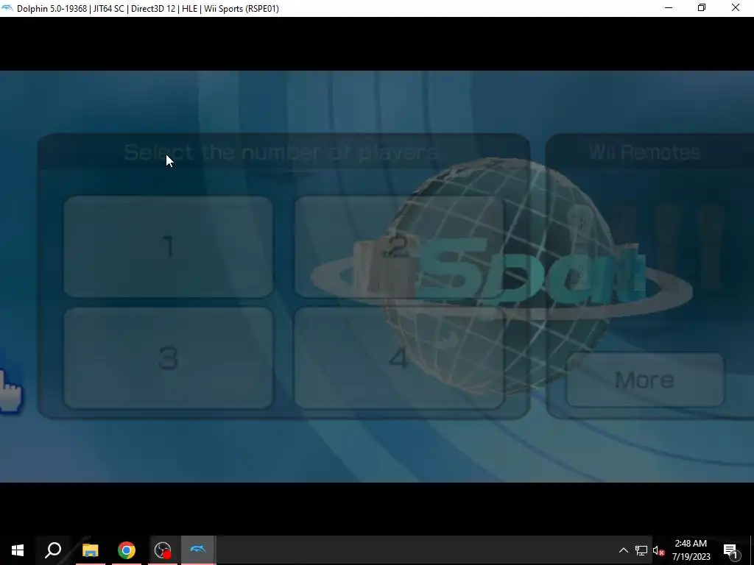Select 1 player button
Image resolution: width=754 pixels, height=565 pixels.
click(169, 247)
